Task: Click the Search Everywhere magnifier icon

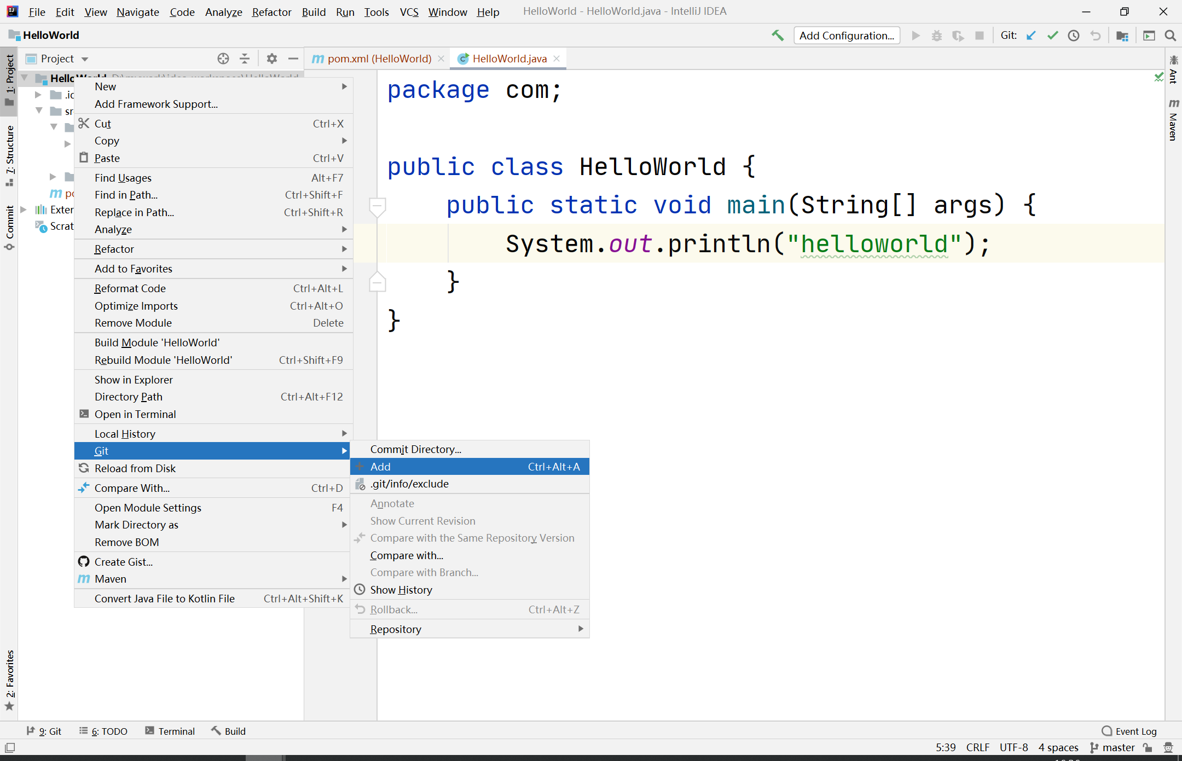Action: [1171, 36]
